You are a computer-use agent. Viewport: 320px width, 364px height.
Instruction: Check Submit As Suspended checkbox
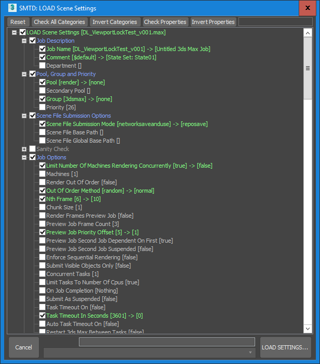[x=43, y=299]
